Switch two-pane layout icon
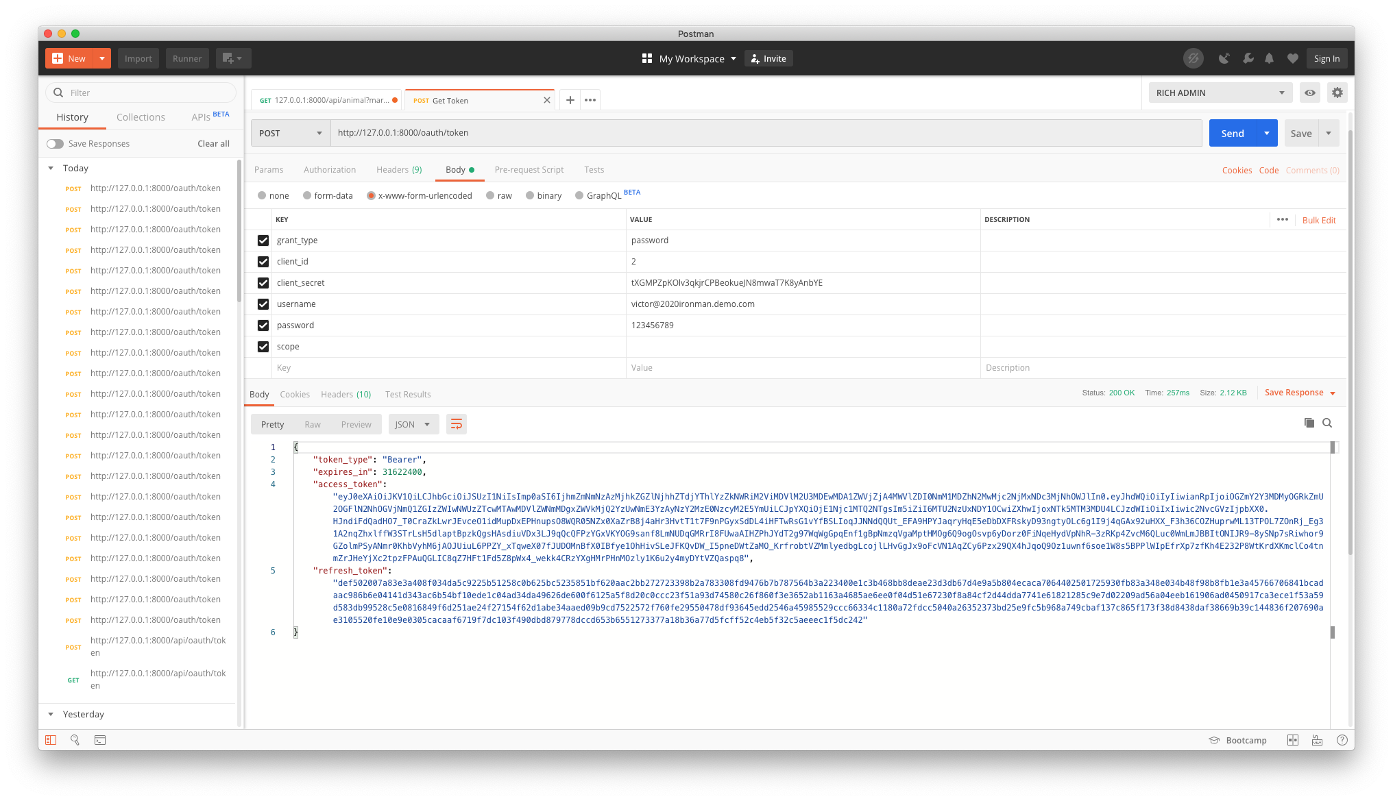 (1293, 740)
